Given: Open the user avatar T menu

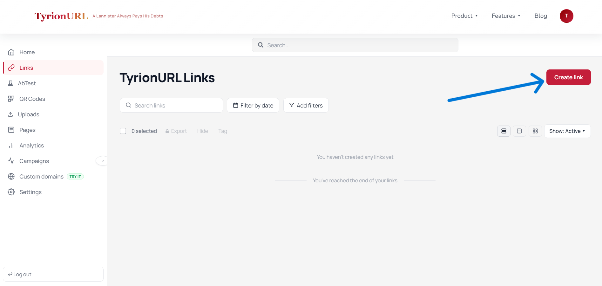Looking at the screenshot, I should (566, 16).
